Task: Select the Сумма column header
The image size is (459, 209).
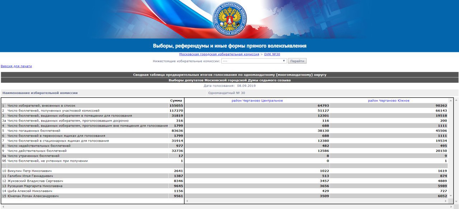Action: click(176, 101)
